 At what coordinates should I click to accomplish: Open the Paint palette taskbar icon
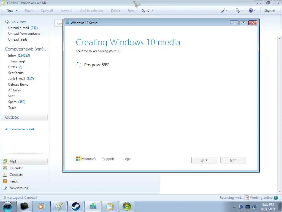click(59, 206)
